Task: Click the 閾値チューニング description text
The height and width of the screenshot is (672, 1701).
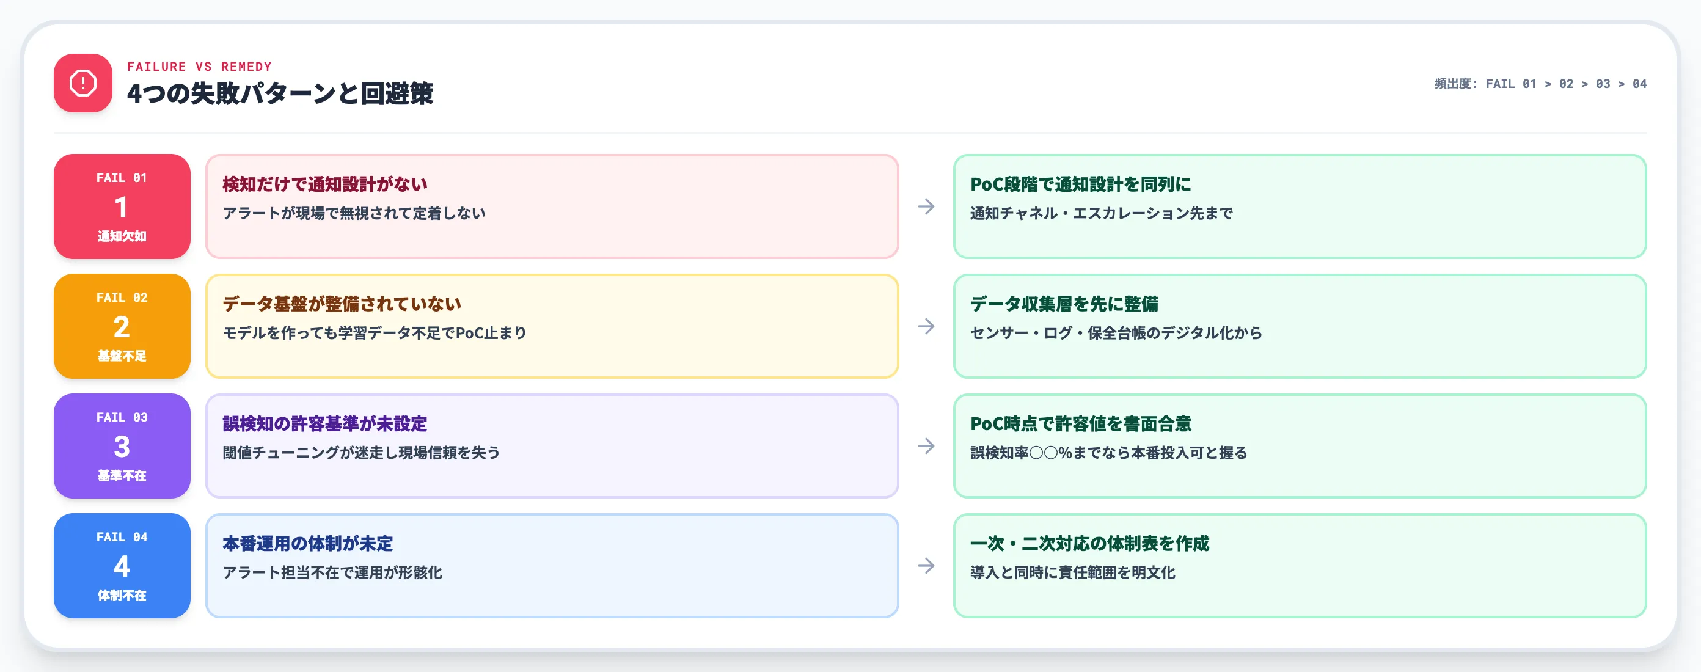Action: pos(361,453)
